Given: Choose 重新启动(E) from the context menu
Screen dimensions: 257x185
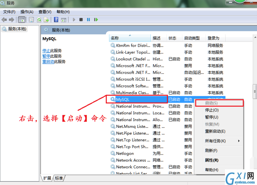Looking at the screenshot, I should pos(215,131).
